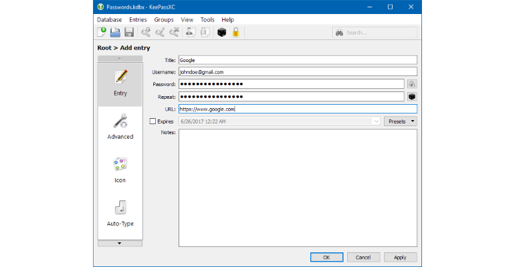515x267 pixels.
Task: Click inside the Notes text area
Action: click(x=298, y=188)
